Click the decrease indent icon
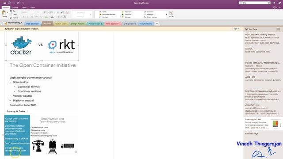The image size is (283, 159). point(58,12)
